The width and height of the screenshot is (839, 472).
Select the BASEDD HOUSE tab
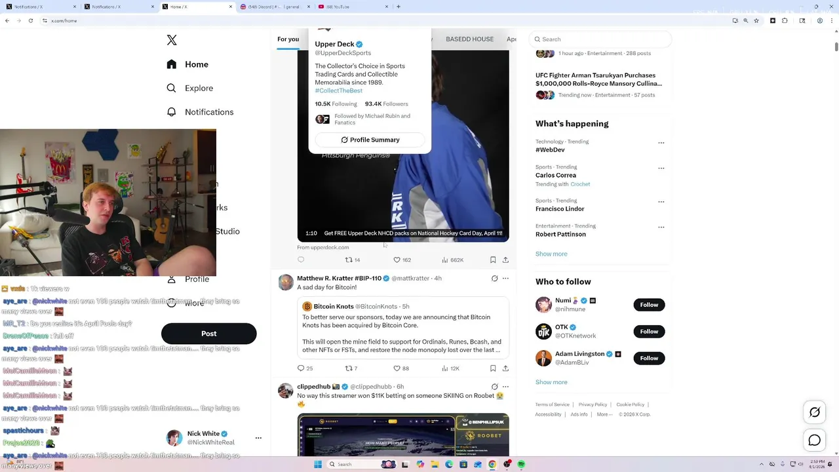pos(469,39)
